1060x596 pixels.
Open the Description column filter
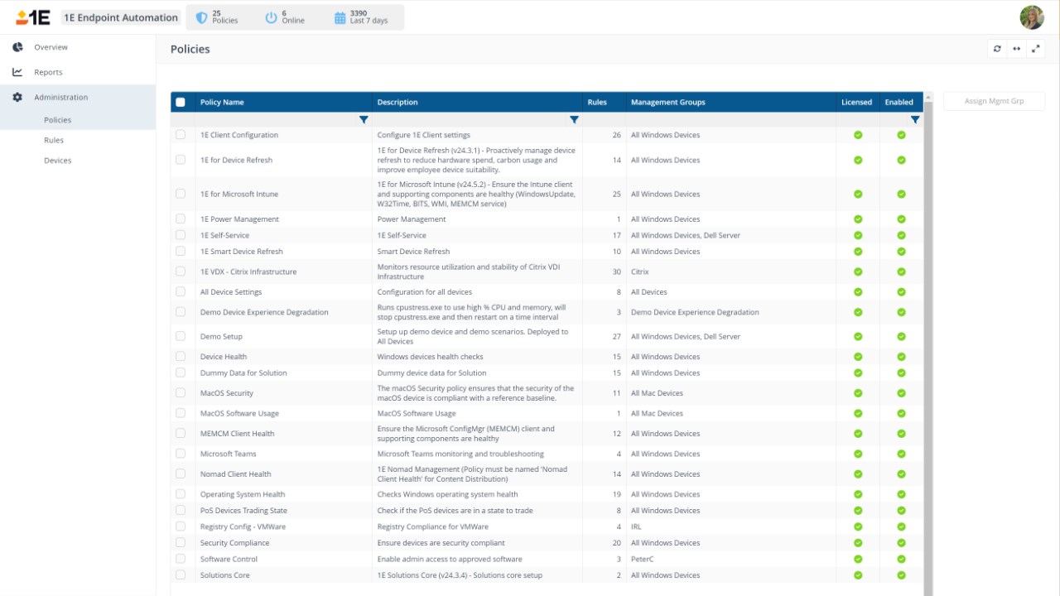[x=574, y=120]
